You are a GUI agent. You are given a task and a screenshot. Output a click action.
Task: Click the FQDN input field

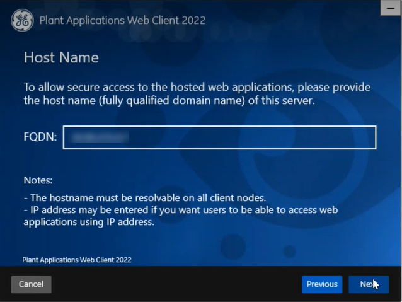(x=220, y=137)
